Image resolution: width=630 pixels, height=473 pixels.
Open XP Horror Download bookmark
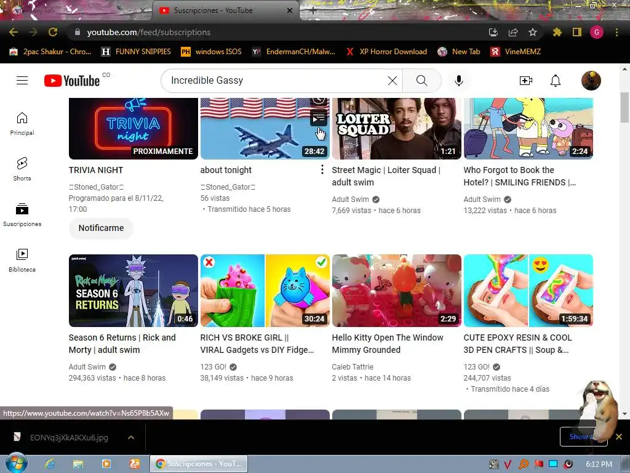point(386,52)
